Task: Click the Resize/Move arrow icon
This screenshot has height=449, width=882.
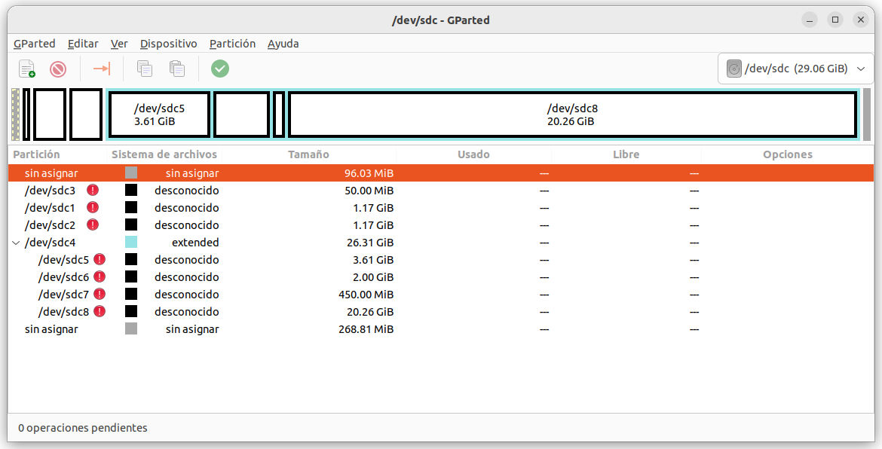Action: point(102,69)
